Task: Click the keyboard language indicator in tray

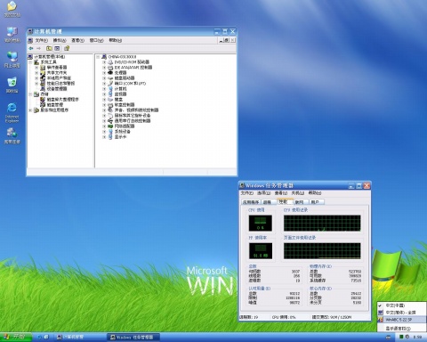Action: pos(388,338)
